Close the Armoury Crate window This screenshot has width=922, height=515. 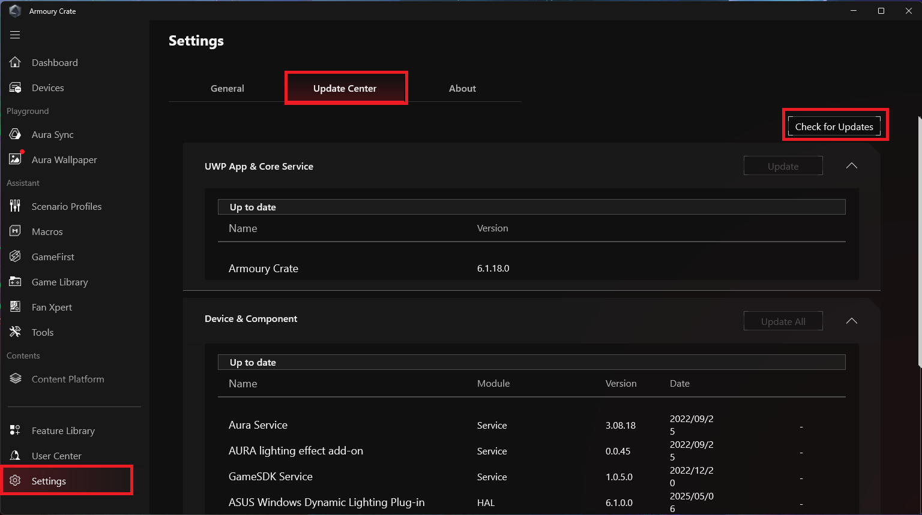pos(908,11)
